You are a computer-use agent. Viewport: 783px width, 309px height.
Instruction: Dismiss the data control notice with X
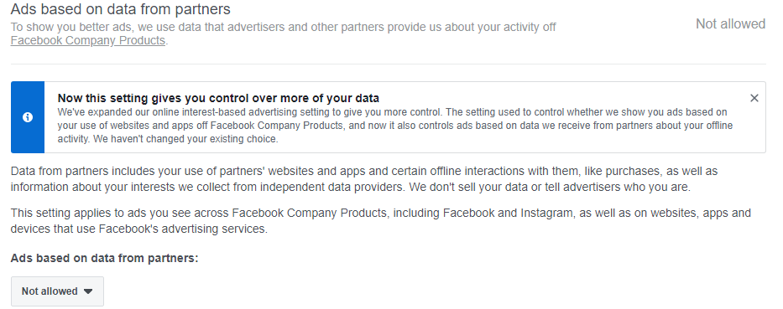click(754, 98)
